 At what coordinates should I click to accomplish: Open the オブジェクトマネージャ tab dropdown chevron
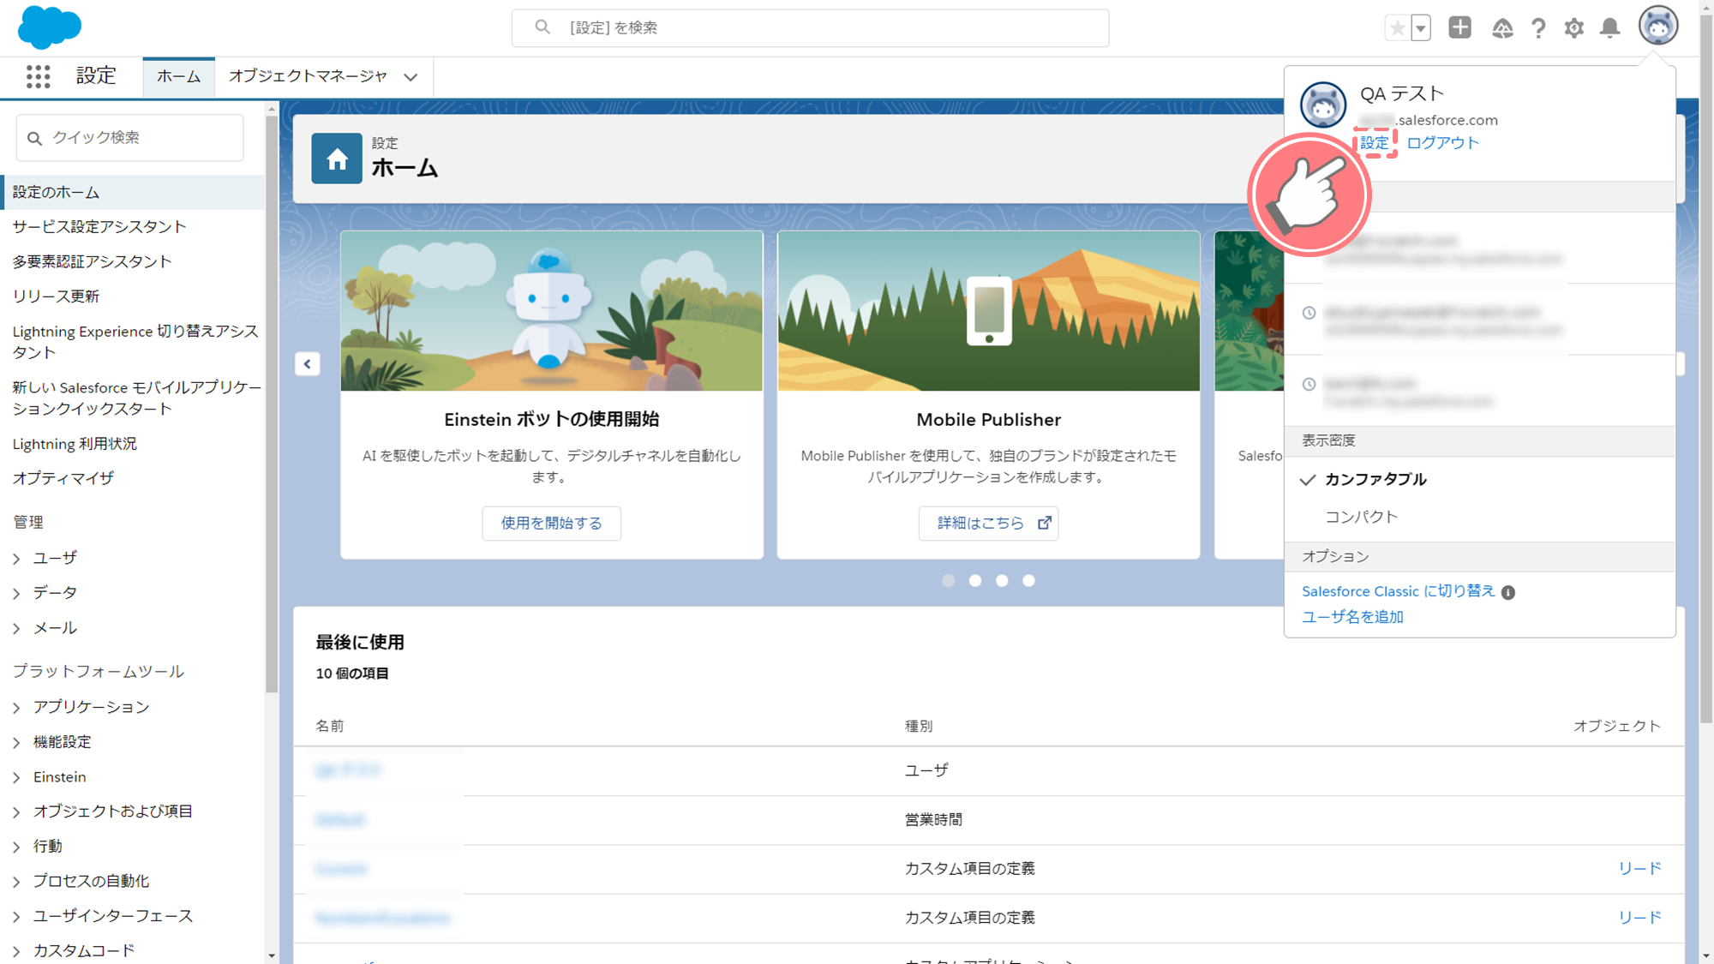pyautogui.click(x=411, y=77)
